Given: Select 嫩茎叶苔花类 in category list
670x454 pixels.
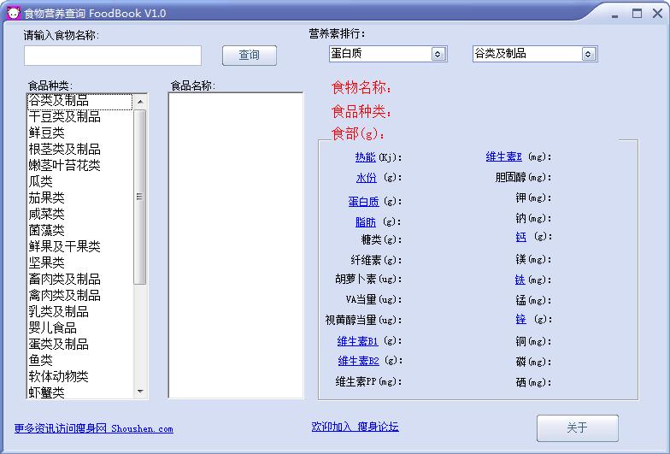Looking at the screenshot, I should click(80, 166).
